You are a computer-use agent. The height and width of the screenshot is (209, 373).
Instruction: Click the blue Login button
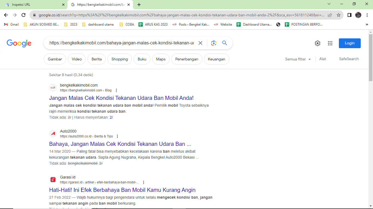coord(350,43)
